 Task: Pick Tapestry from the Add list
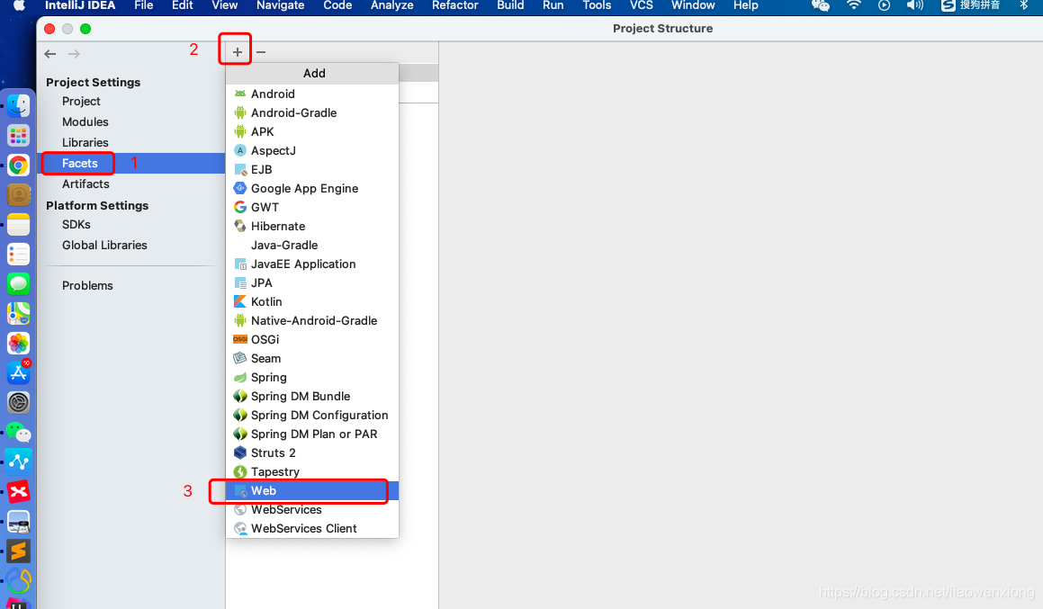point(312,471)
